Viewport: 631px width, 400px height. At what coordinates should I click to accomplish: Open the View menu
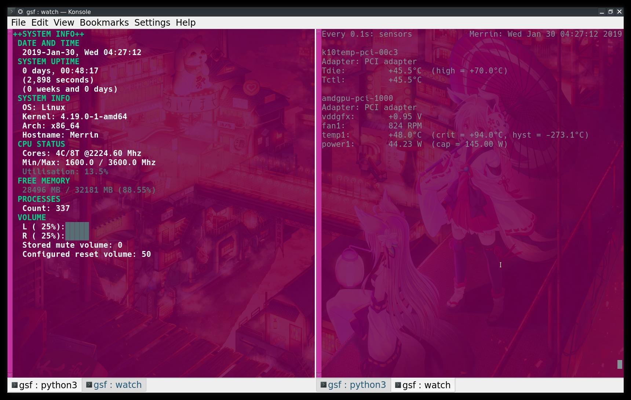point(64,23)
